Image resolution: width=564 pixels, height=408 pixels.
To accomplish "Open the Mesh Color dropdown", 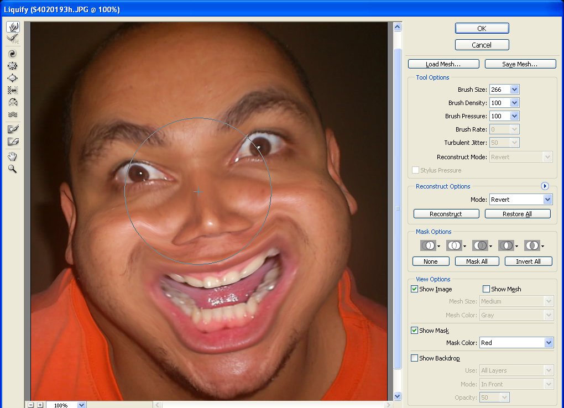I will pos(516,315).
